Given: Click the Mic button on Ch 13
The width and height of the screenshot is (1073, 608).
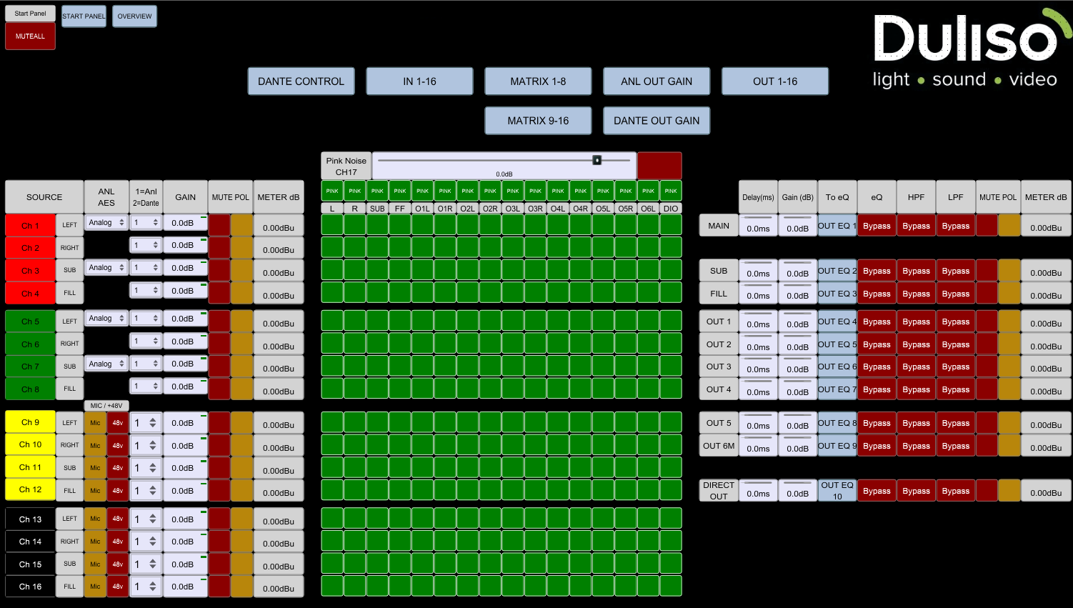Looking at the screenshot, I should [x=95, y=519].
